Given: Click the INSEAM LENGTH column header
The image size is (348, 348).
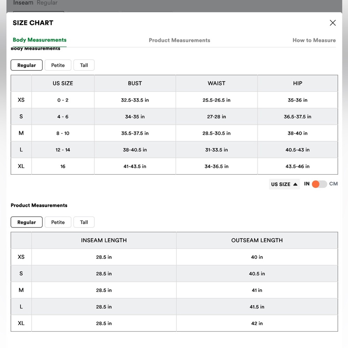Looking at the screenshot, I should coord(104,240).
